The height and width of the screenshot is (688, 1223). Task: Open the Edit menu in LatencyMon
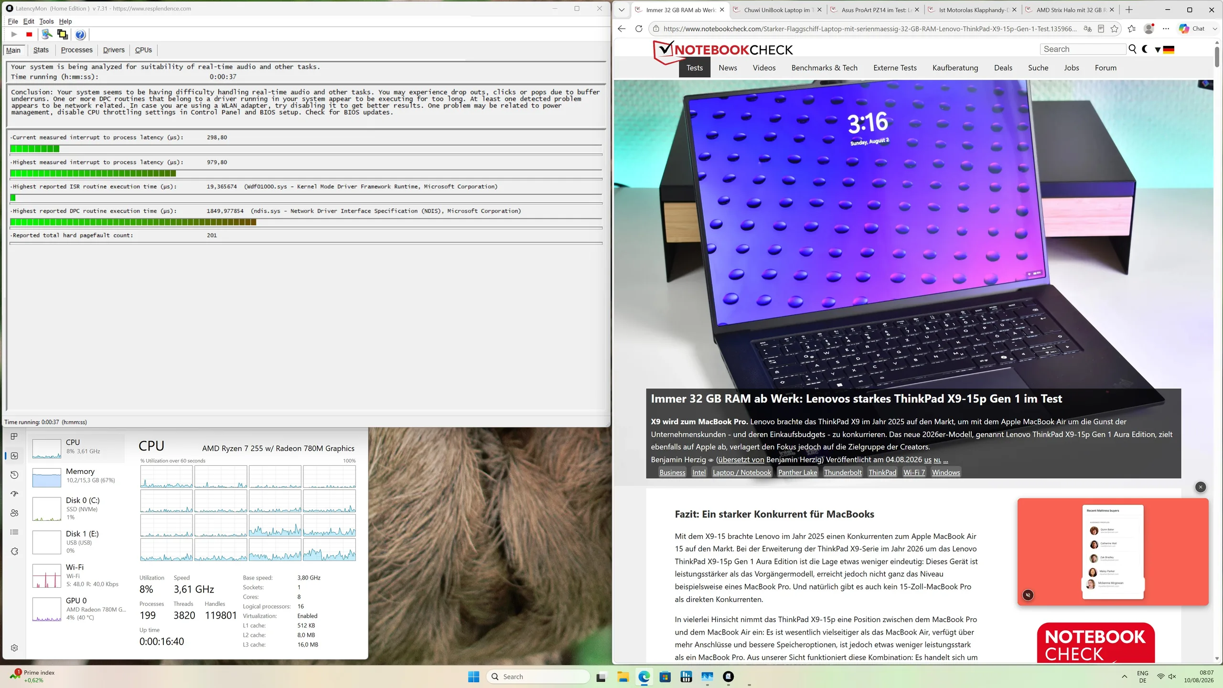click(29, 21)
